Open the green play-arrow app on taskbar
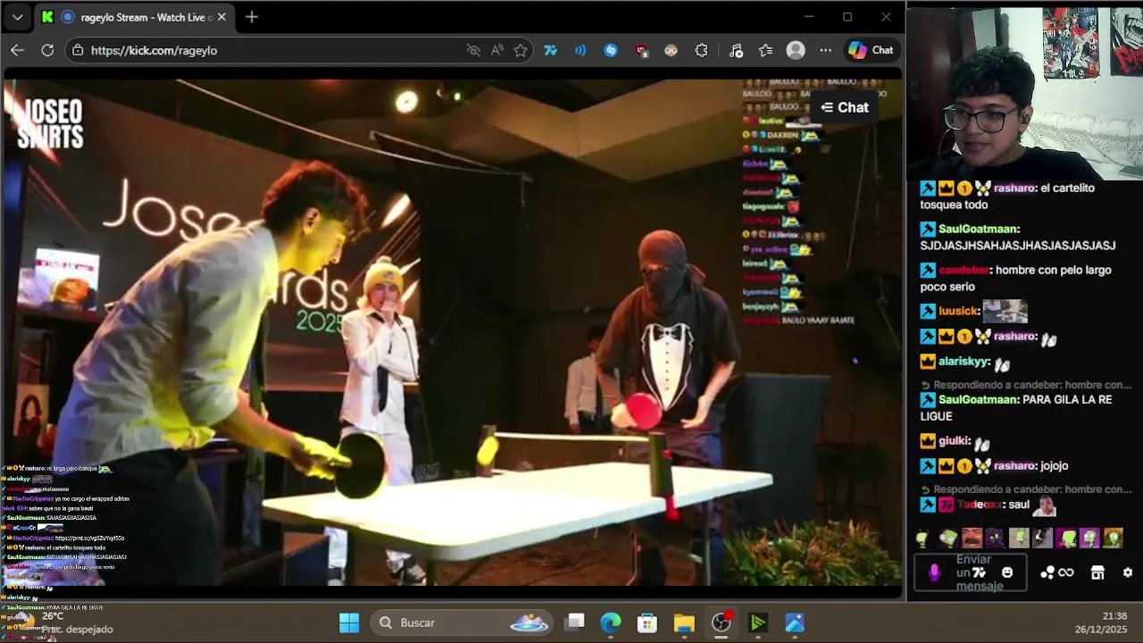 [x=758, y=622]
